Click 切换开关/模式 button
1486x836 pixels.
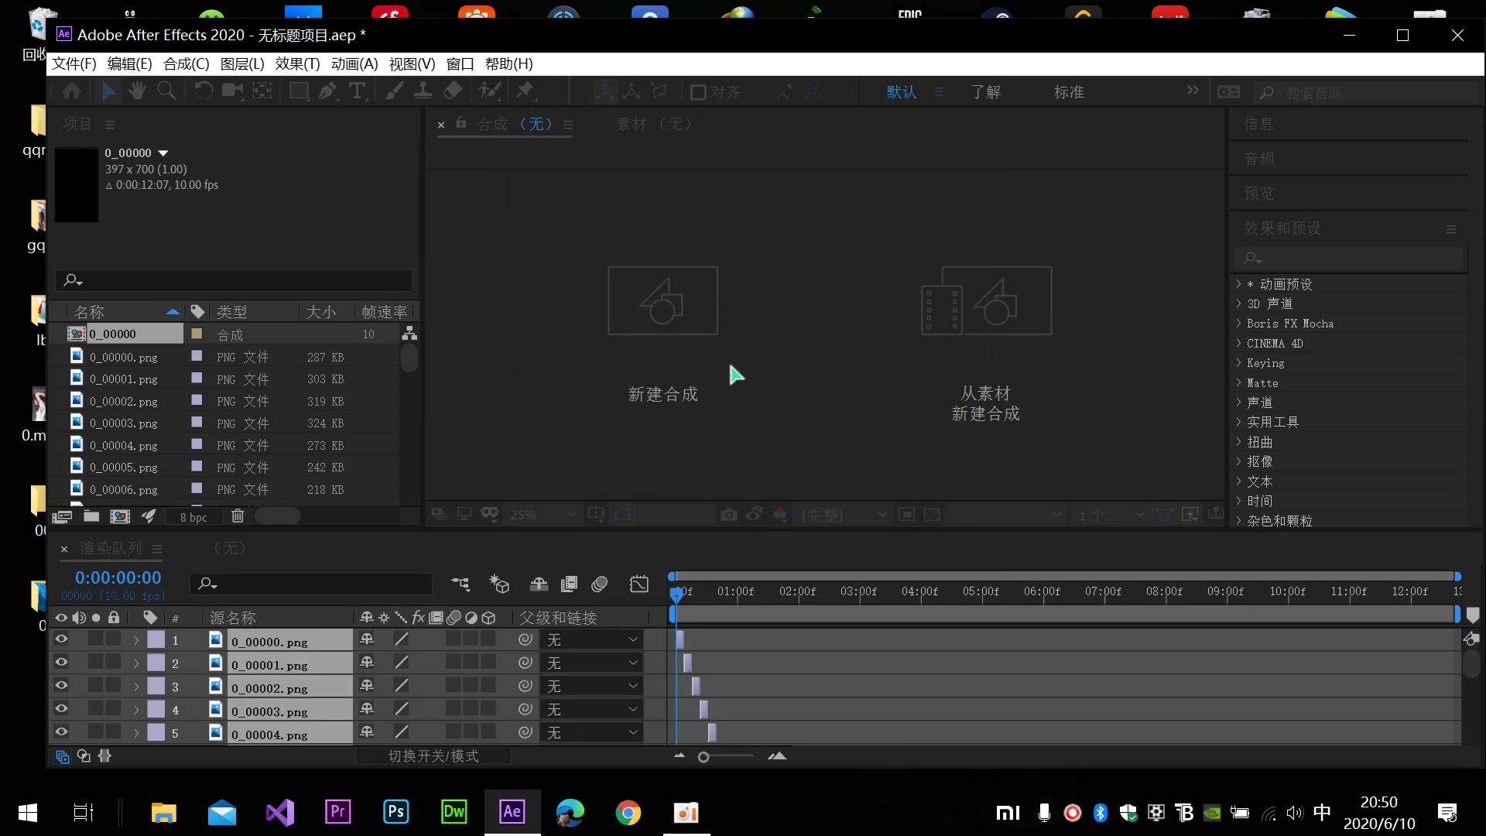tap(433, 756)
